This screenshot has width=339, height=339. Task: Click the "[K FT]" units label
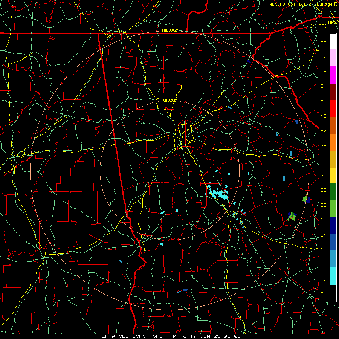click(x=318, y=26)
